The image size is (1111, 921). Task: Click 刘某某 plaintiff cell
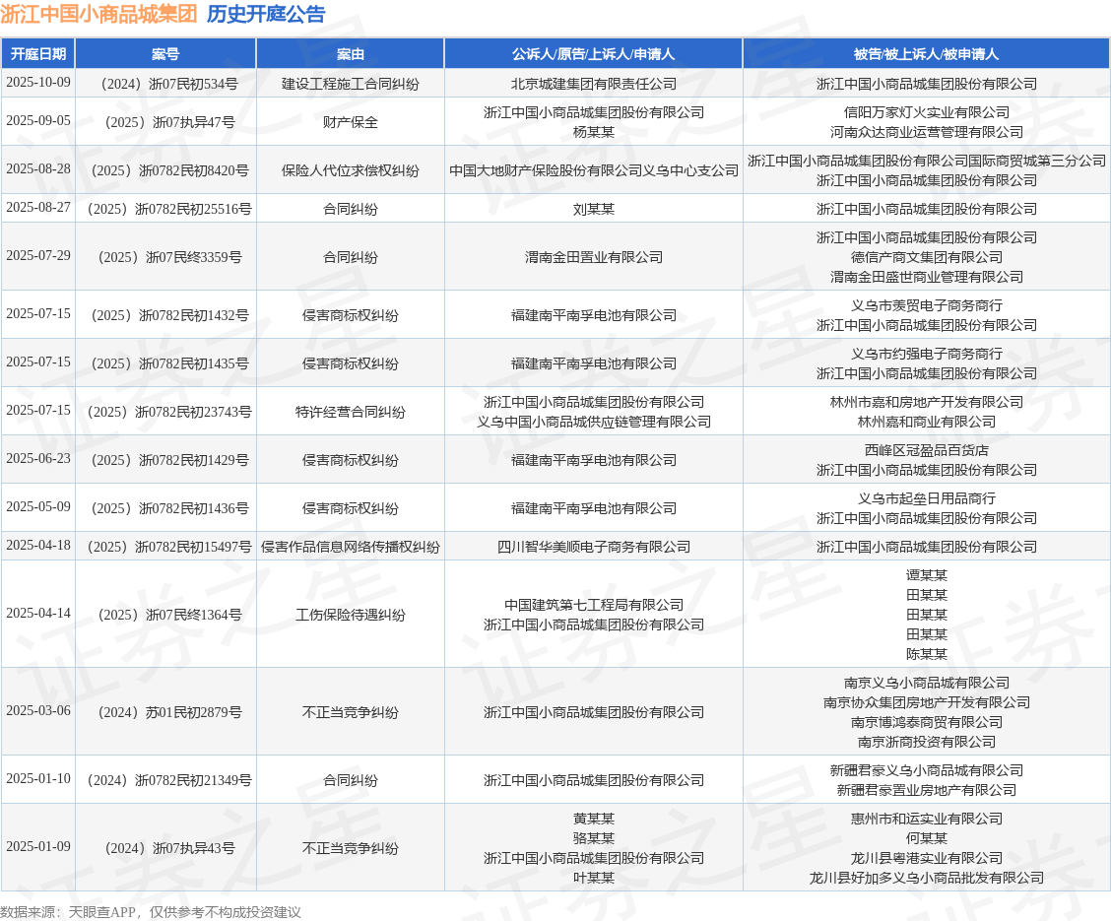click(x=593, y=208)
